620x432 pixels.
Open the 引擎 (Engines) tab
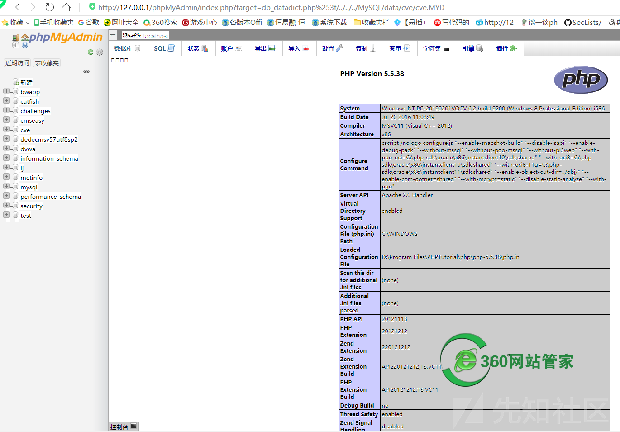[x=473, y=48]
